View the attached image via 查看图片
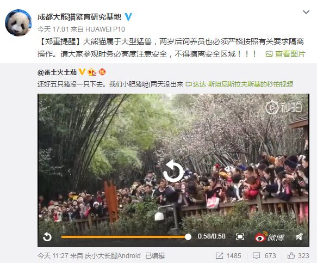This screenshot has height=263, width=317. coord(285,54)
